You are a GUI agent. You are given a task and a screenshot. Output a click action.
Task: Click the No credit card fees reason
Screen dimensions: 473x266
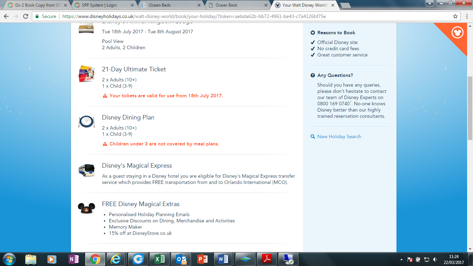point(338,48)
